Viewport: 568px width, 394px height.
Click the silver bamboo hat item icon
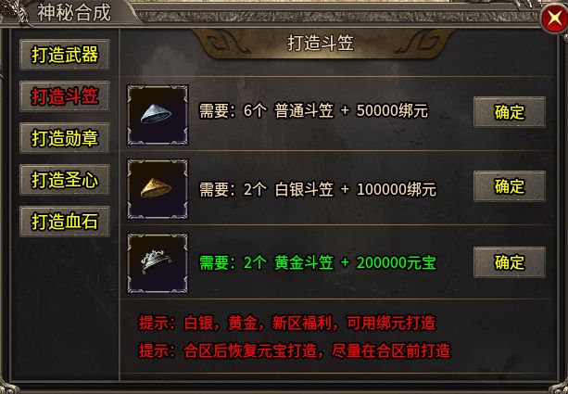158,115
